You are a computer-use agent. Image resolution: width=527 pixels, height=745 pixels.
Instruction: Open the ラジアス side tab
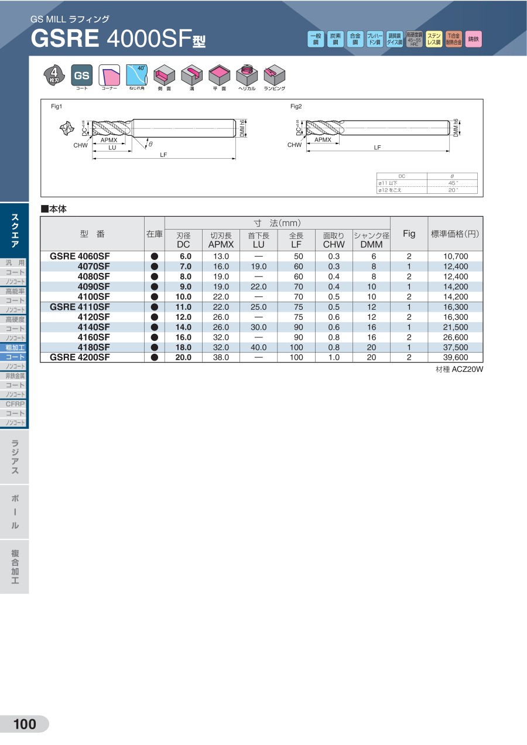coord(14,457)
